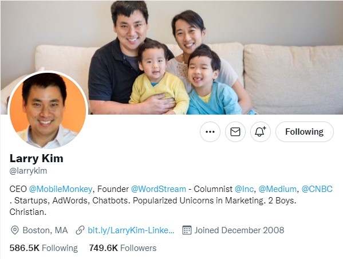Turn on notifications with the bell icon

tap(261, 132)
